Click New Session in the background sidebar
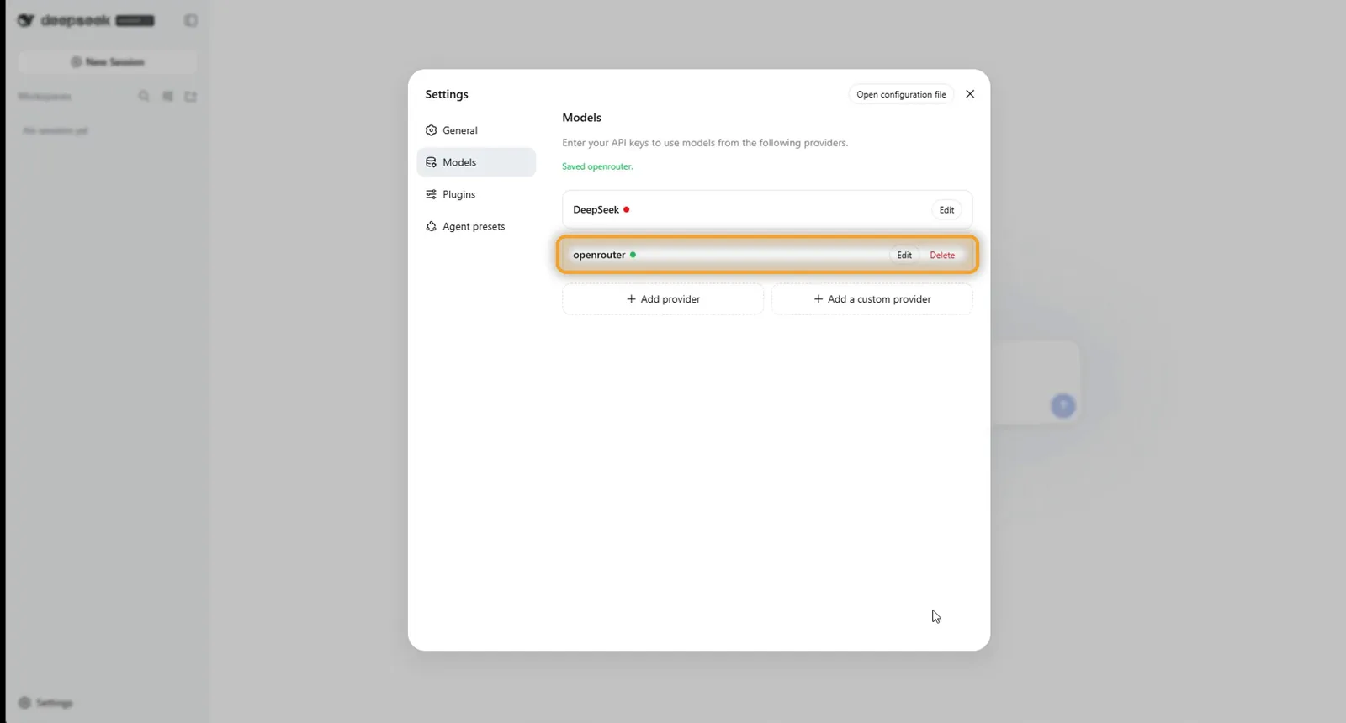 click(108, 62)
